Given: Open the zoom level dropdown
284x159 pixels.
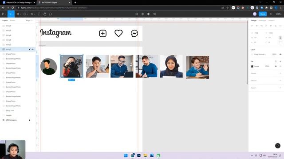Looking at the screenshot, I should pyautogui.click(x=279, y=14).
